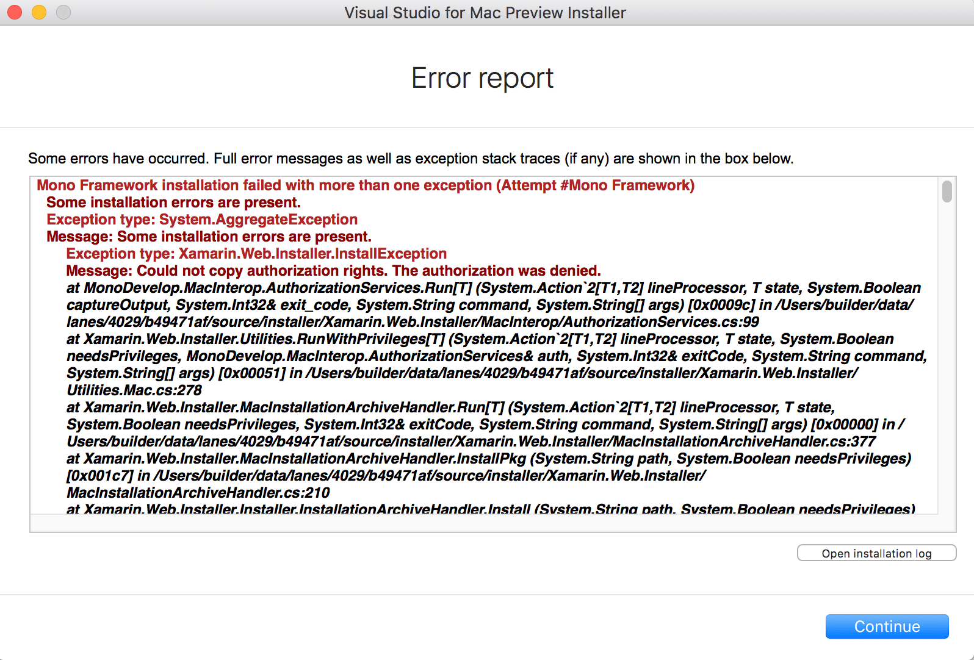Click the 'at MonoDevelop.MacInterop.AuthorizationServices.Run[T]' trace line
The height and width of the screenshot is (660, 974).
point(494,288)
